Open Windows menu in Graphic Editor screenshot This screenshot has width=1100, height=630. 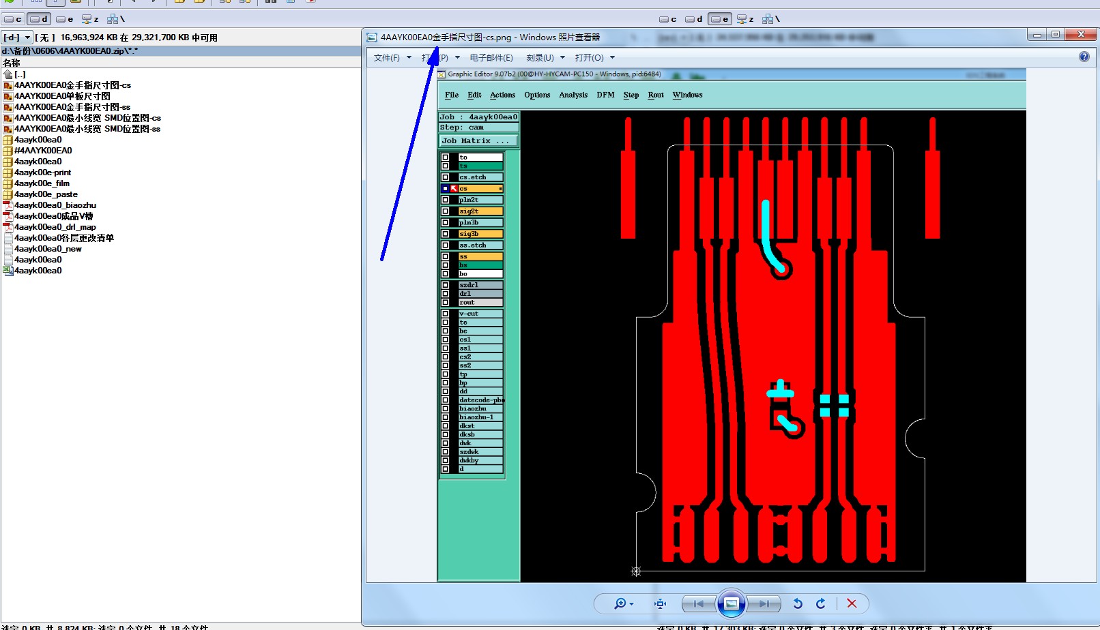(687, 95)
